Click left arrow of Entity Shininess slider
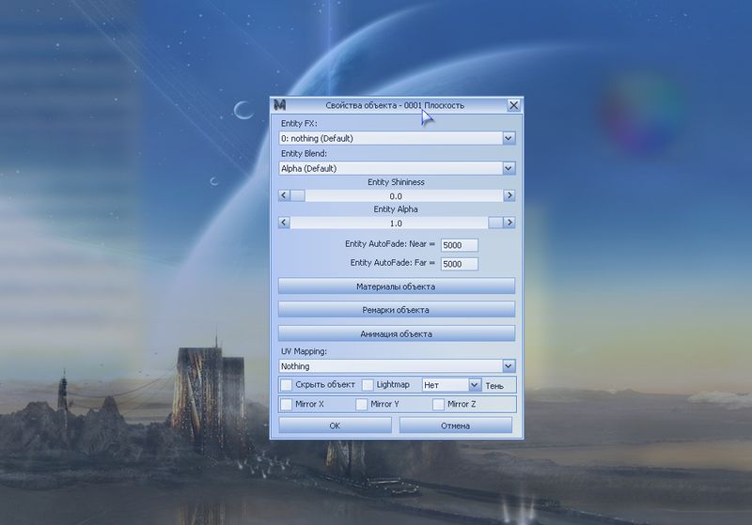The height and width of the screenshot is (525, 752). tap(284, 195)
